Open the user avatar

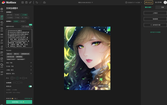(165, 2)
